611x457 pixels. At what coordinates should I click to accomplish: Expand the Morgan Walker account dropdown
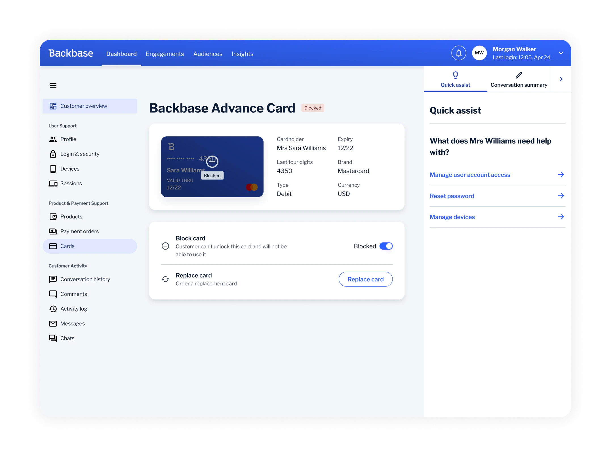561,53
